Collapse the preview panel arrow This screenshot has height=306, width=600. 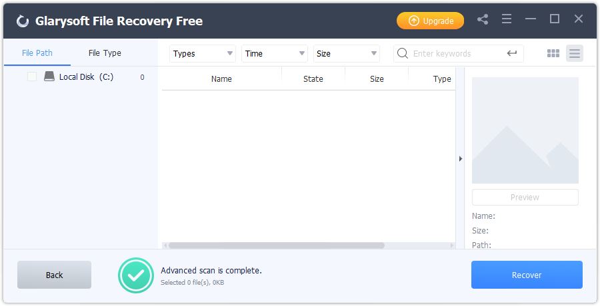(x=460, y=158)
